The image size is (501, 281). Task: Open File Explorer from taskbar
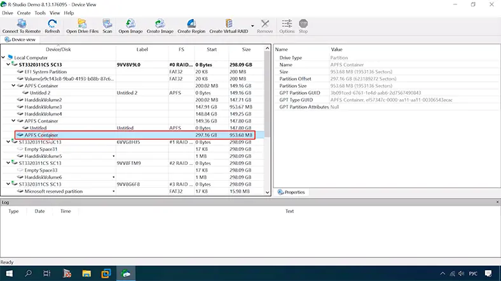coord(86,273)
